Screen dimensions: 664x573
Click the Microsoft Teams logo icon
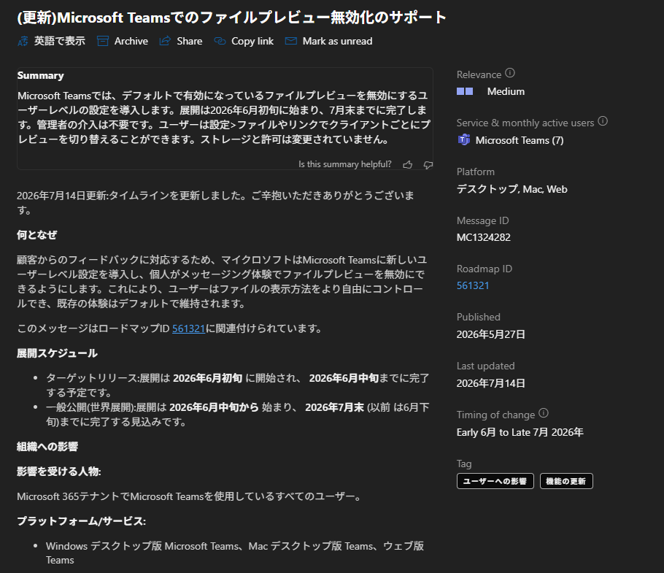(464, 139)
